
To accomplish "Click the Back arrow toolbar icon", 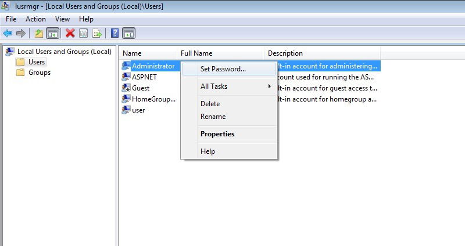I will pyautogui.click(x=8, y=33).
